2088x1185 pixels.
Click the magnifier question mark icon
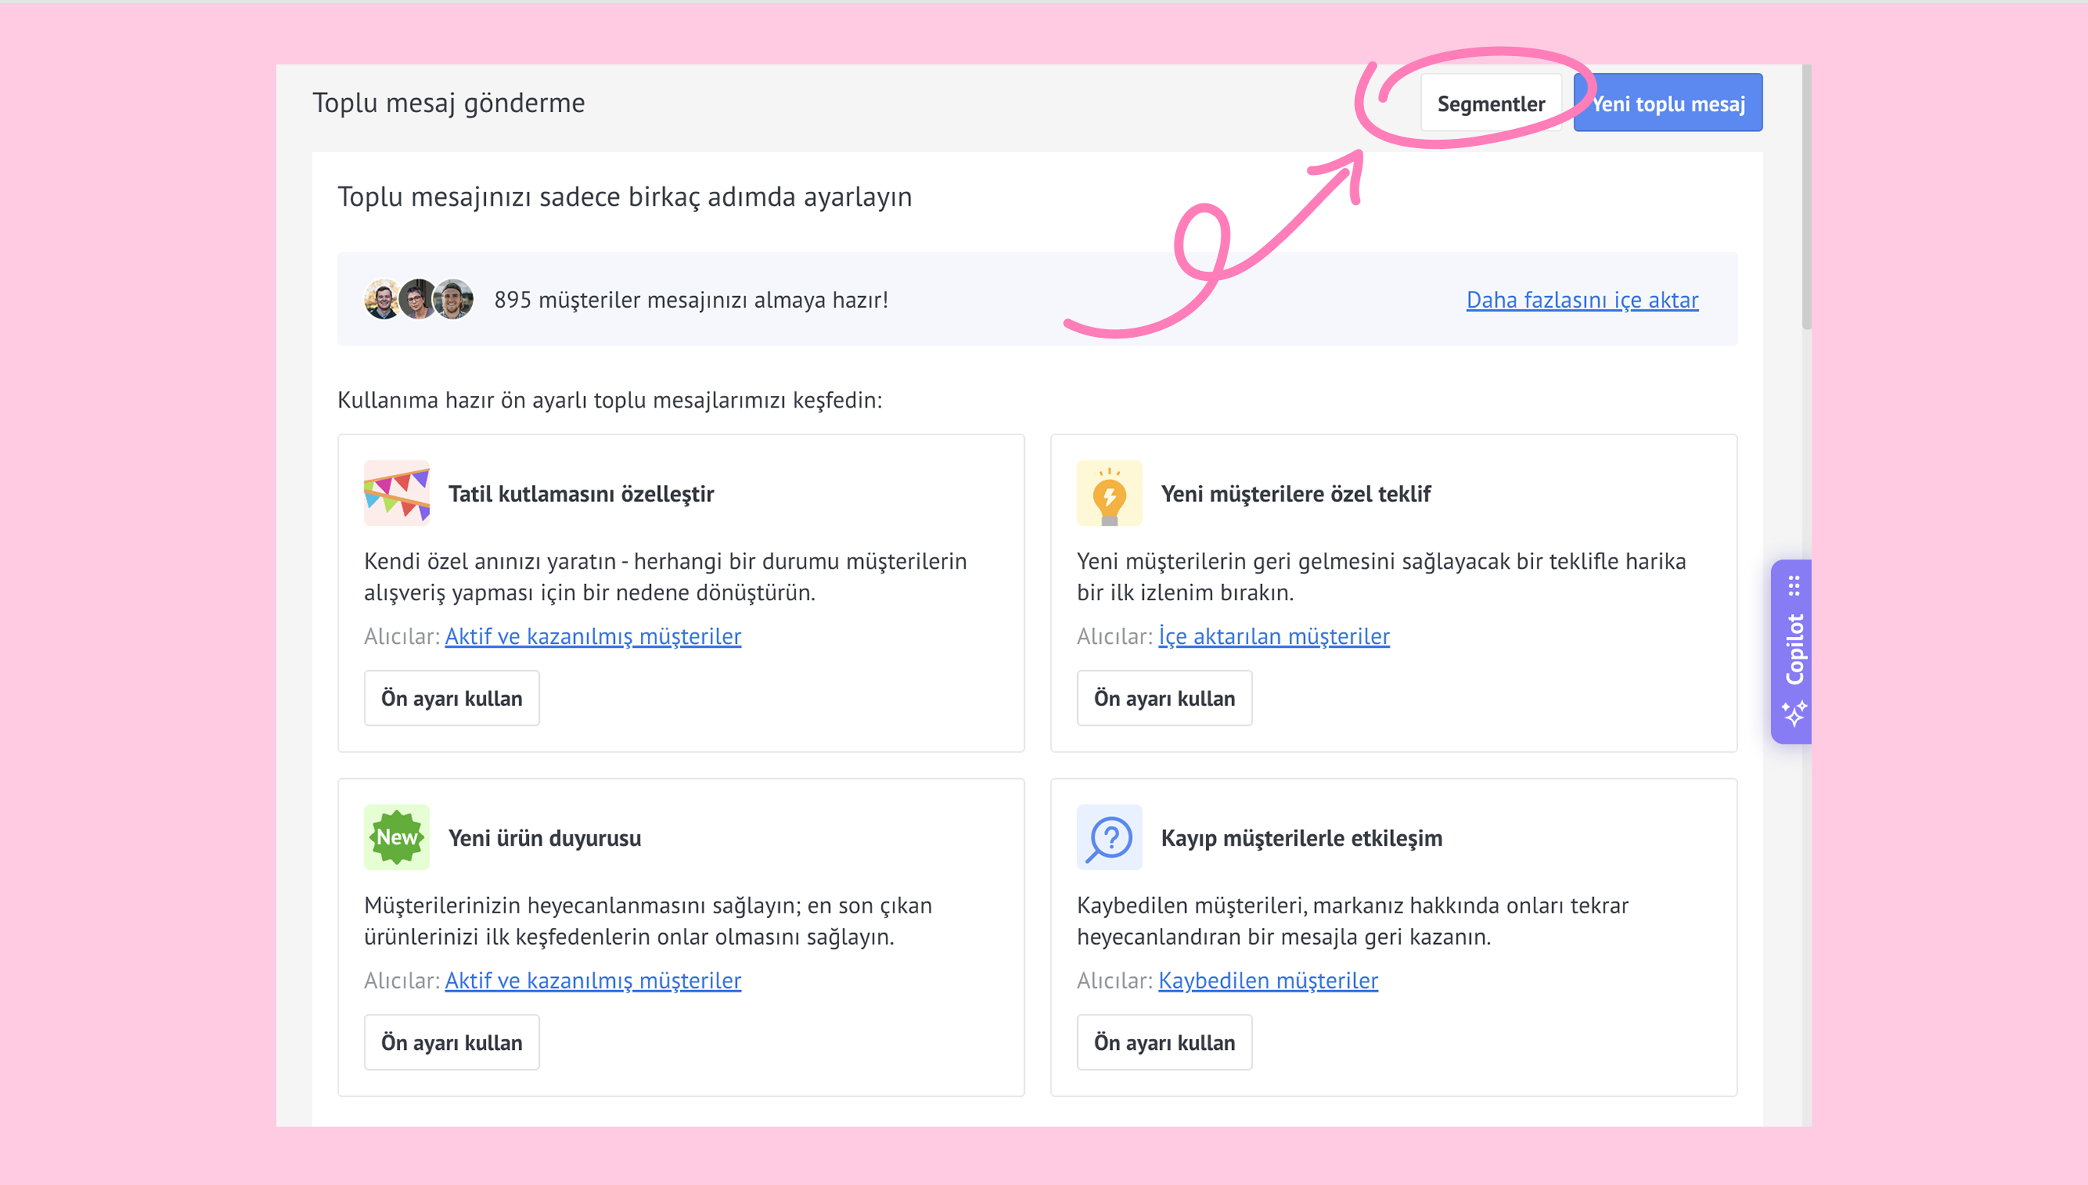(1108, 837)
